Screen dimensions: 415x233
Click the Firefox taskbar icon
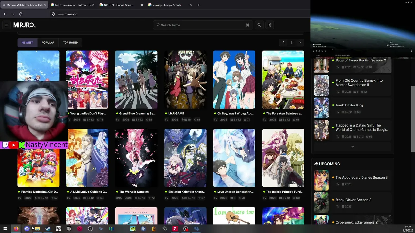(x=16, y=229)
